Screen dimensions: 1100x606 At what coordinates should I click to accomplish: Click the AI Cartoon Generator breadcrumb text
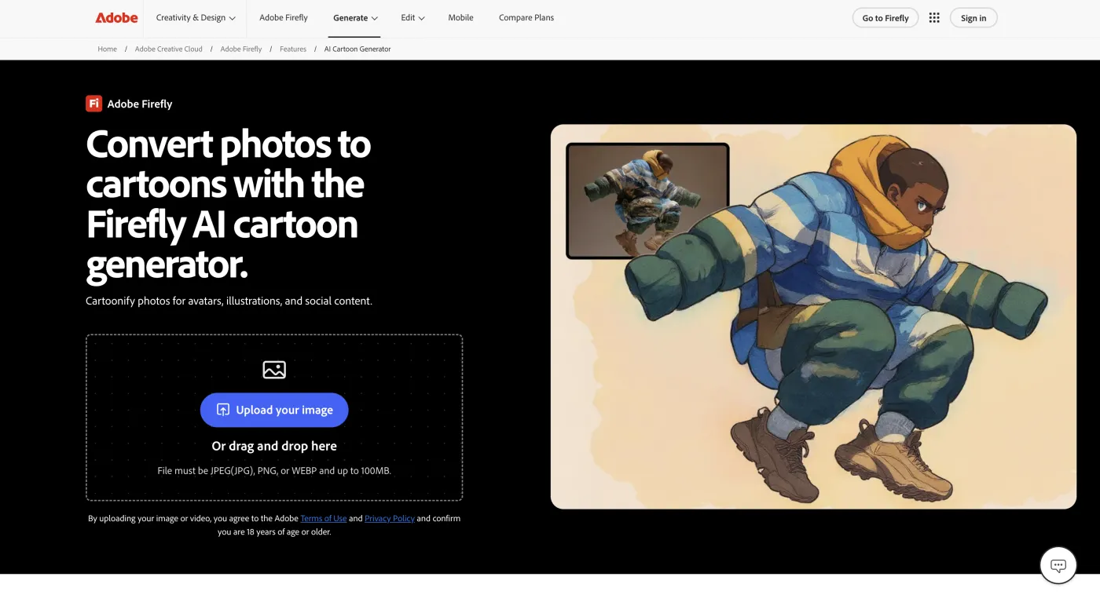click(357, 49)
